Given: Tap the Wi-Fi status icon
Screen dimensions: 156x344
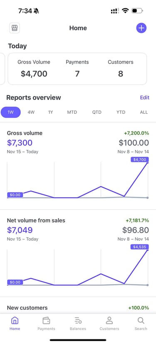Looking at the screenshot, I should (x=125, y=10).
